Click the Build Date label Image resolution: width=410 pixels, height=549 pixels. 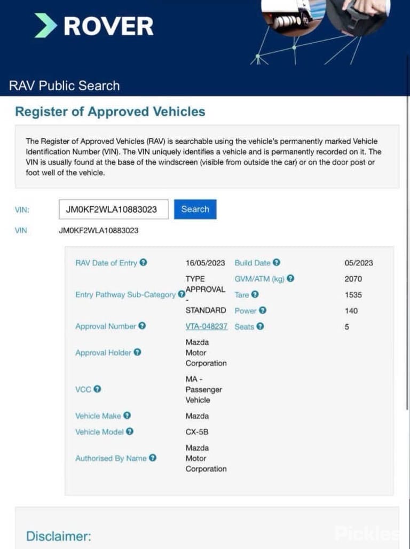pyautogui.click(x=253, y=263)
